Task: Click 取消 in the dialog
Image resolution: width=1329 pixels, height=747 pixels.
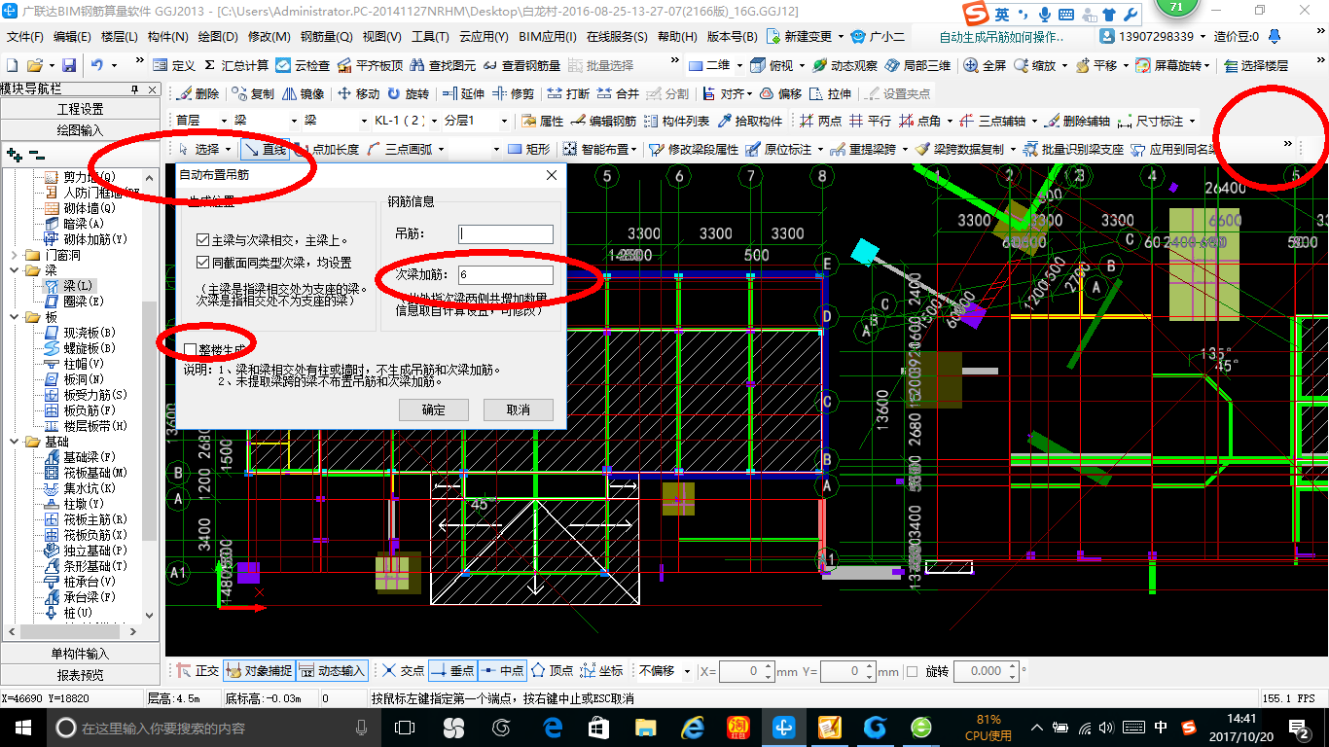Action: click(519, 409)
